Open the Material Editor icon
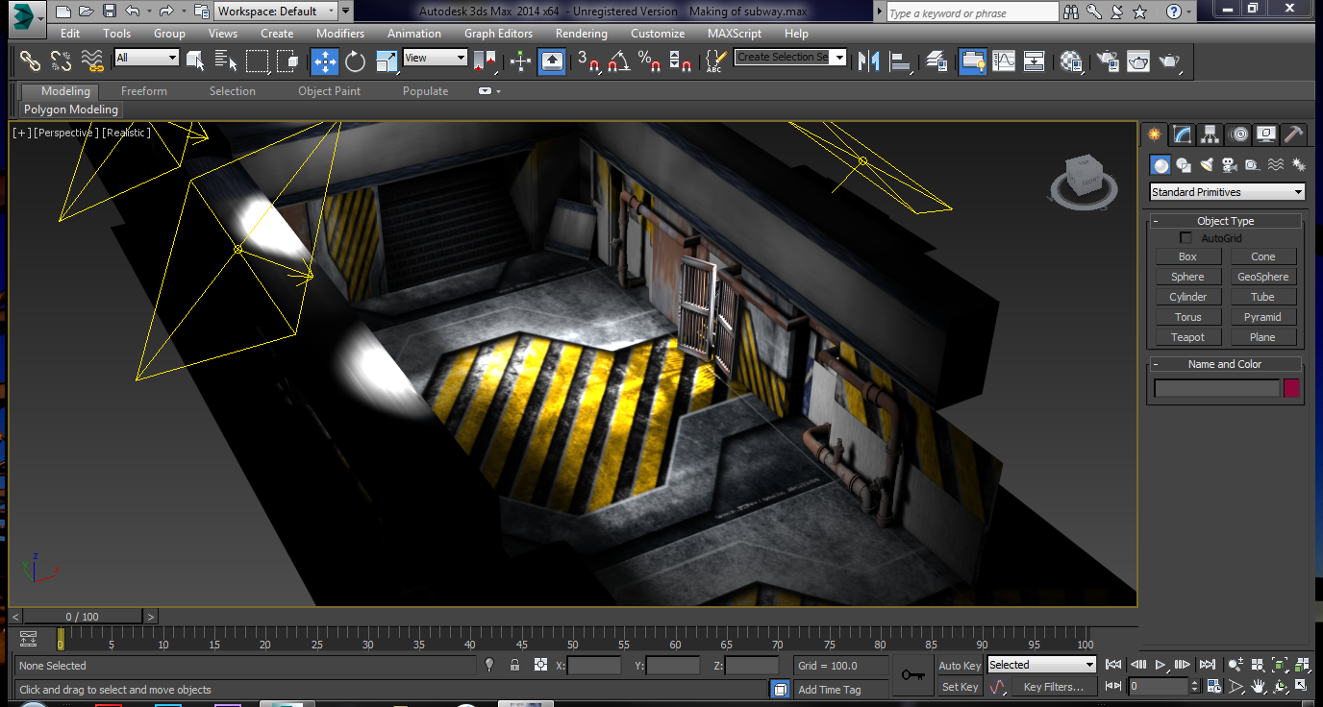This screenshot has width=1323, height=707. click(1072, 61)
